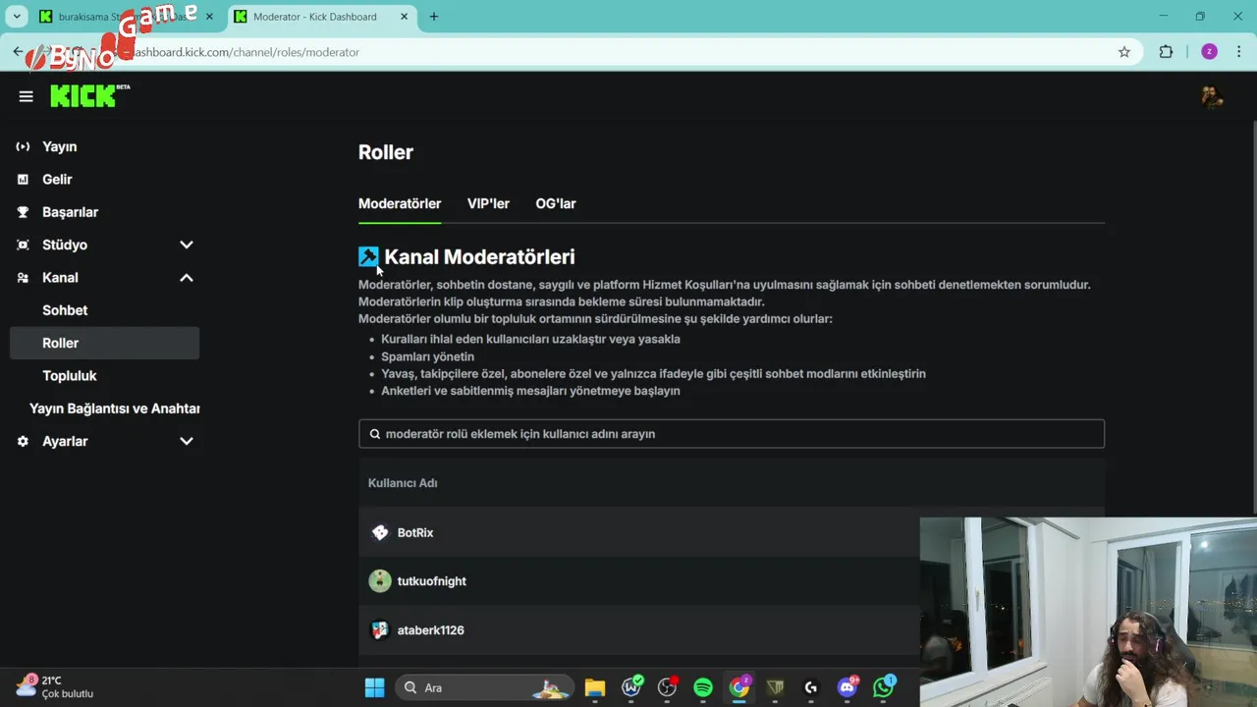Open Chrome profile icon
The width and height of the screenshot is (1257, 707).
pos(1209,52)
